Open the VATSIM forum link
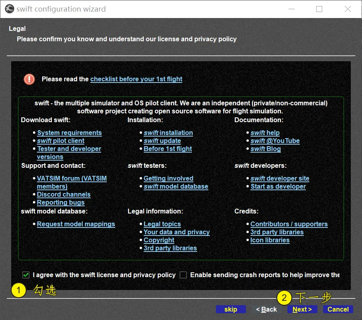 72,182
